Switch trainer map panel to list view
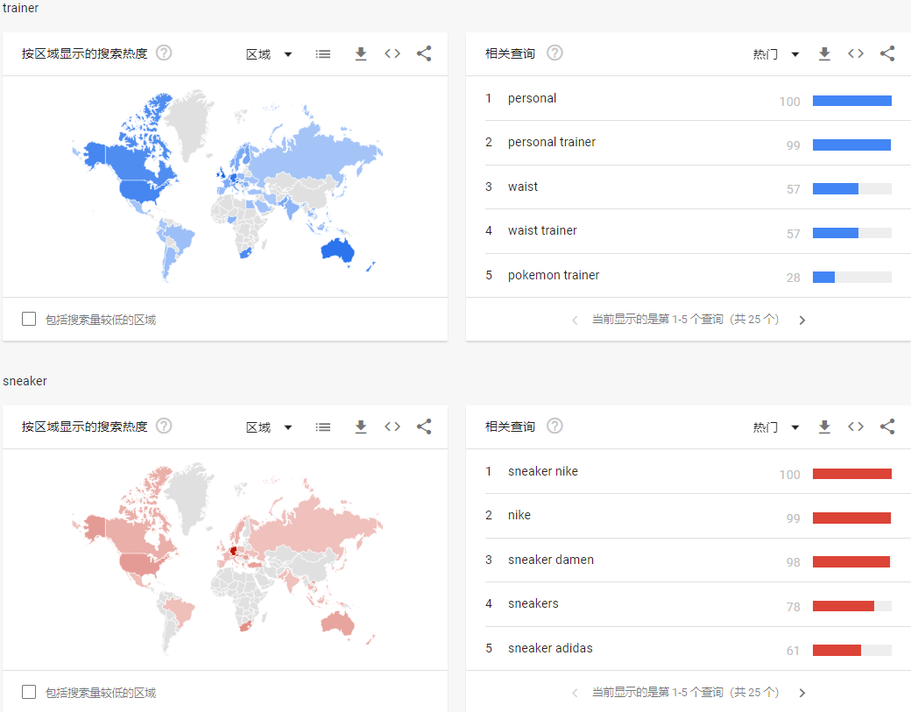The image size is (911, 712). pyautogui.click(x=322, y=53)
